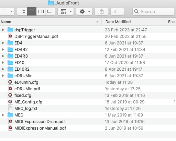This screenshot has width=176, height=141.
Task: Click the Edit Tags button
Action: click(117, 11)
